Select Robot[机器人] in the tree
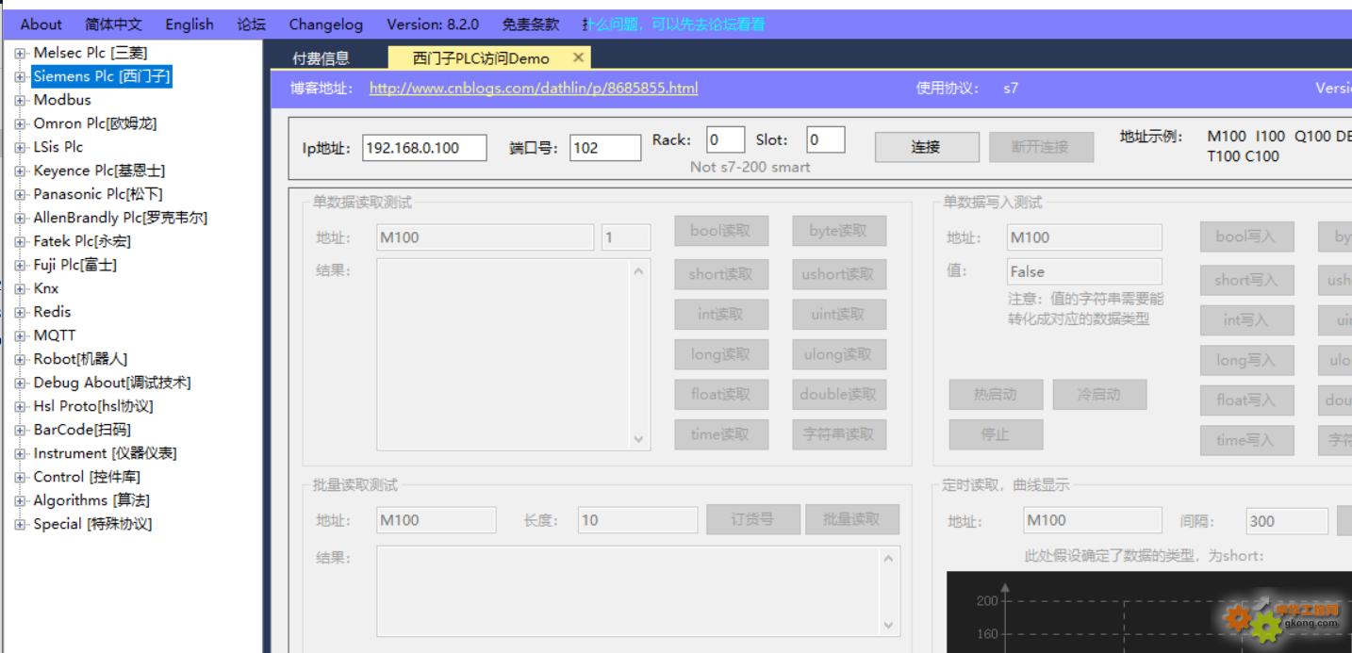1352x653 pixels. [80, 359]
